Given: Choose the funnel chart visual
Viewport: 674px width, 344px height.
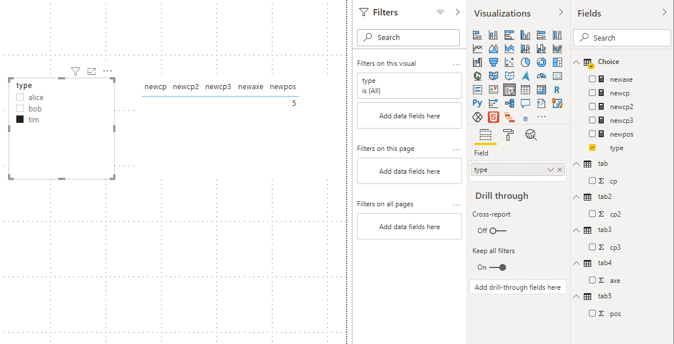Looking at the screenshot, I should [494, 62].
